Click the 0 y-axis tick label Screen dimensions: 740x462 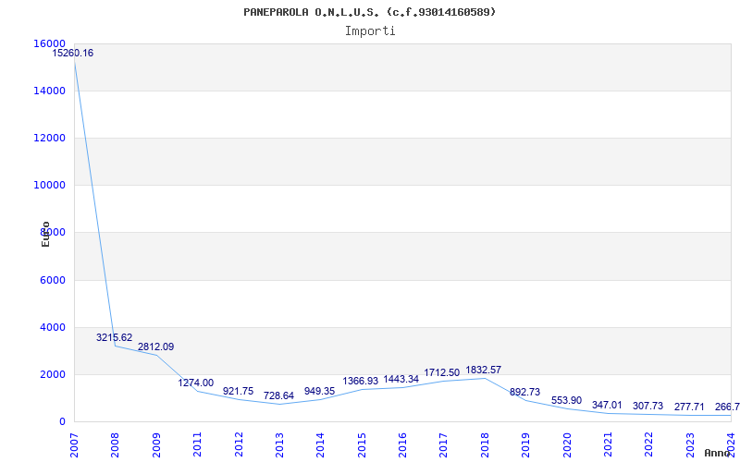click(x=62, y=421)
